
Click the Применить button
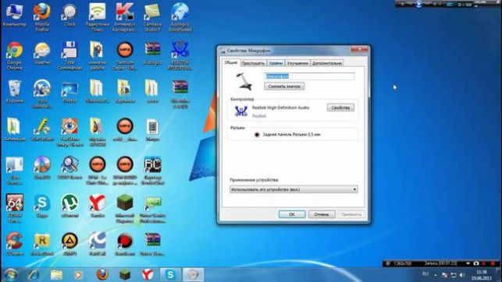[x=351, y=214]
